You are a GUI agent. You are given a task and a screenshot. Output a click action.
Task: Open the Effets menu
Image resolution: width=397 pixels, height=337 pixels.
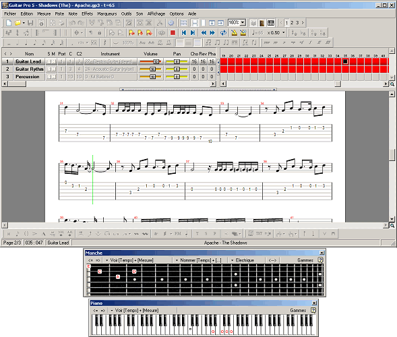(x=88, y=13)
